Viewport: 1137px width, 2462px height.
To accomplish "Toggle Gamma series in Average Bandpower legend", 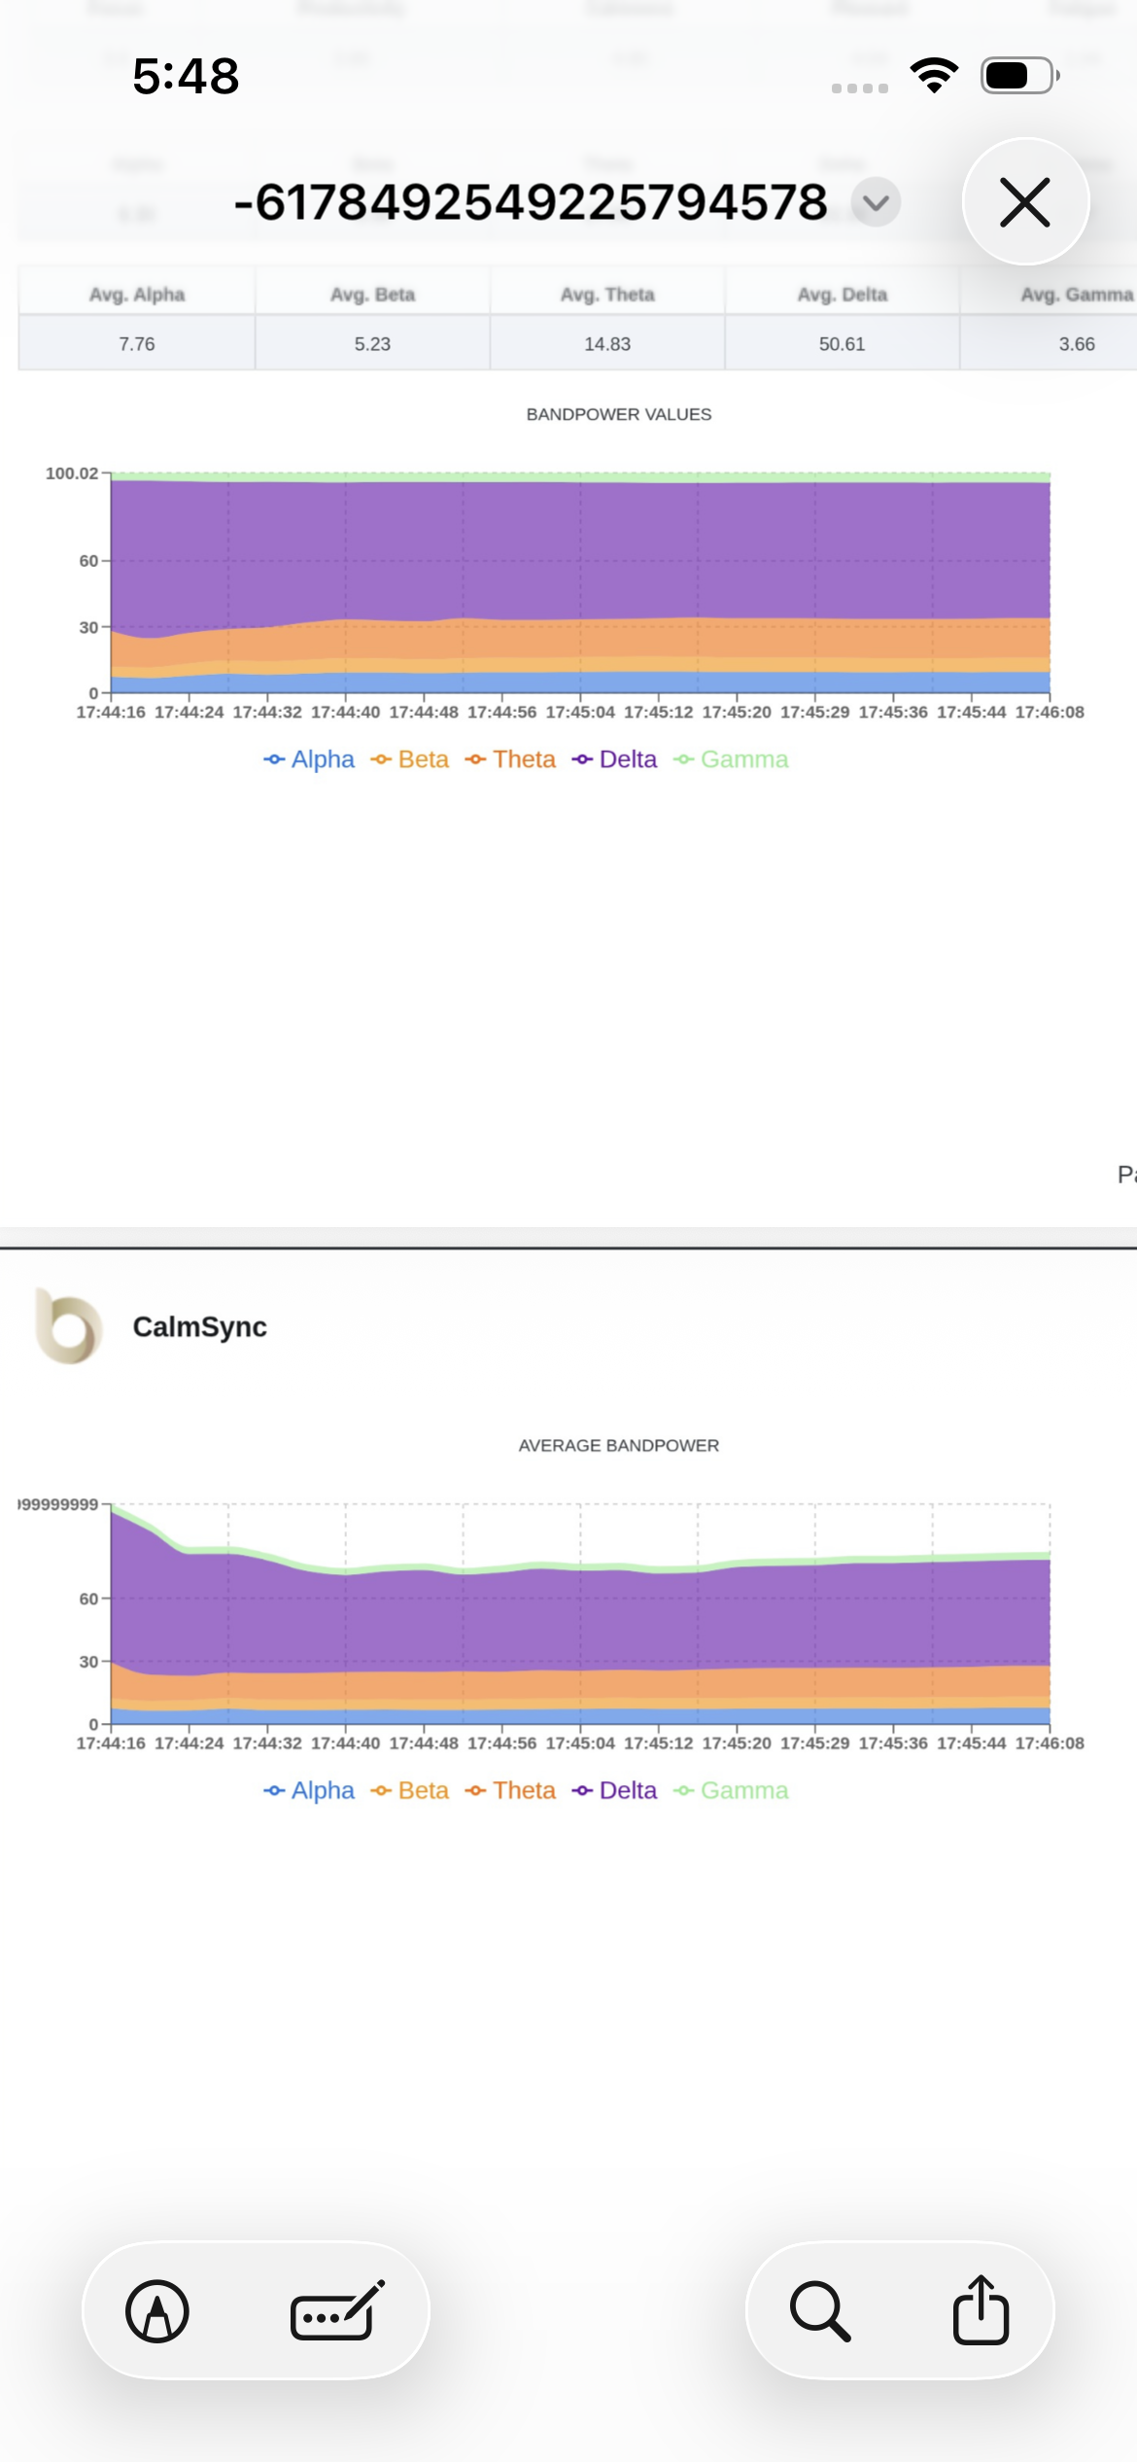I will [x=731, y=1790].
